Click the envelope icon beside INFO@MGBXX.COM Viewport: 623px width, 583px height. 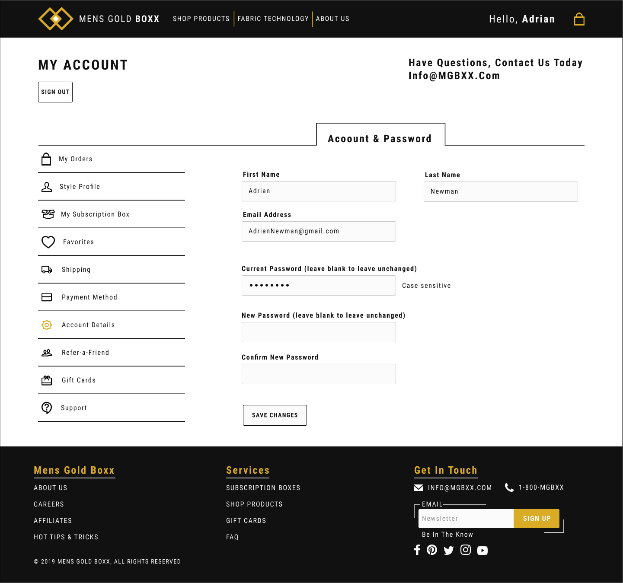click(x=419, y=488)
